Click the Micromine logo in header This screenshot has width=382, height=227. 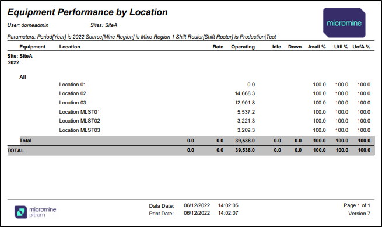click(344, 23)
